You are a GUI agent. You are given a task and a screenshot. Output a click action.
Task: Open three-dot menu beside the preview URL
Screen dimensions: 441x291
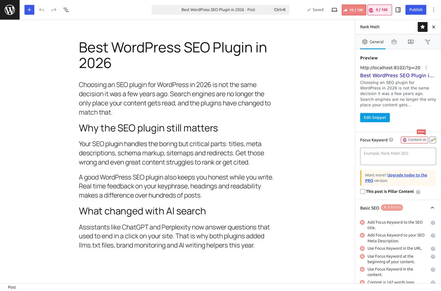click(x=426, y=68)
